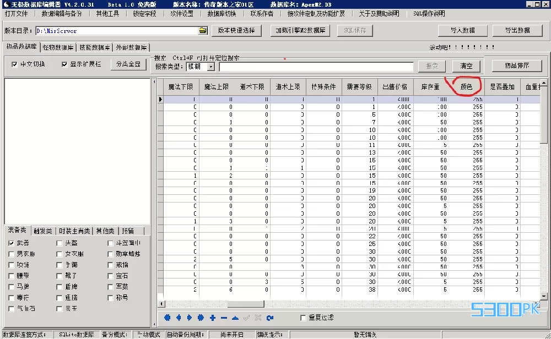The height and width of the screenshot is (339, 551).
Task: Open the 其他工具 menu
Action: tap(107, 14)
